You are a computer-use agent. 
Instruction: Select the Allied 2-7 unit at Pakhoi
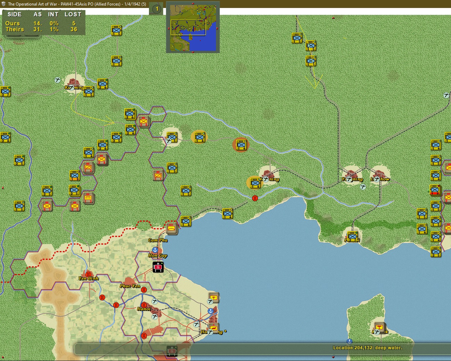tap(352, 236)
